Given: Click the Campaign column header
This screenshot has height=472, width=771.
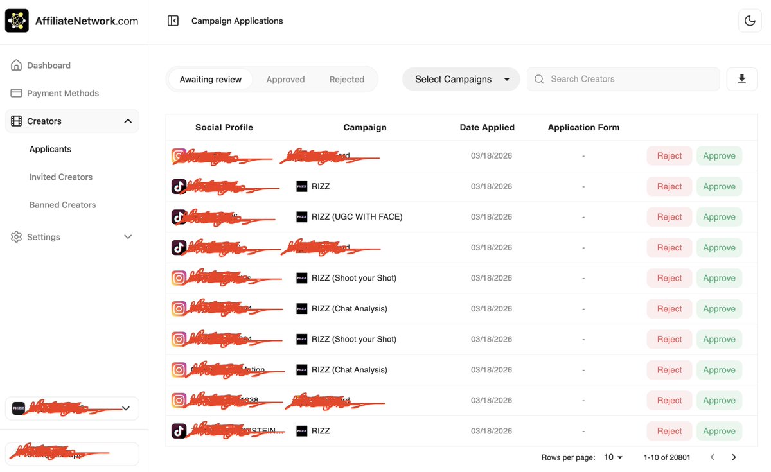Looking at the screenshot, I should [x=365, y=127].
